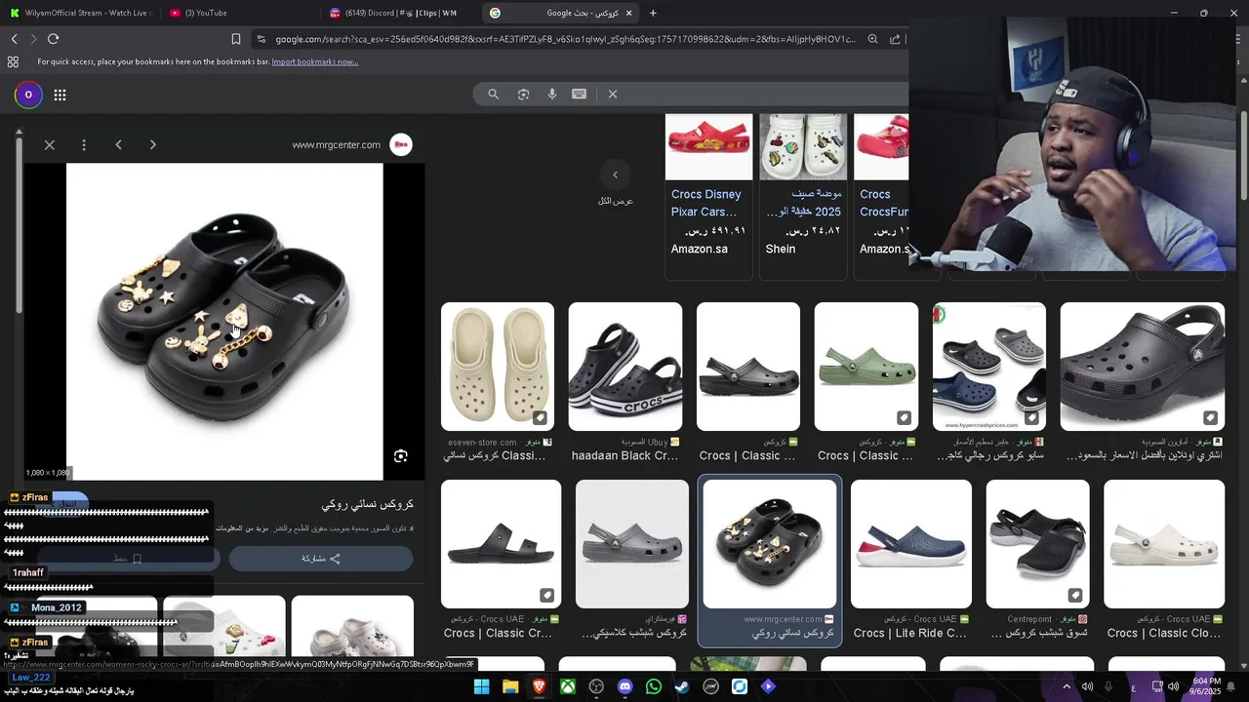Open hypercrashprices crocs image

[989, 367]
